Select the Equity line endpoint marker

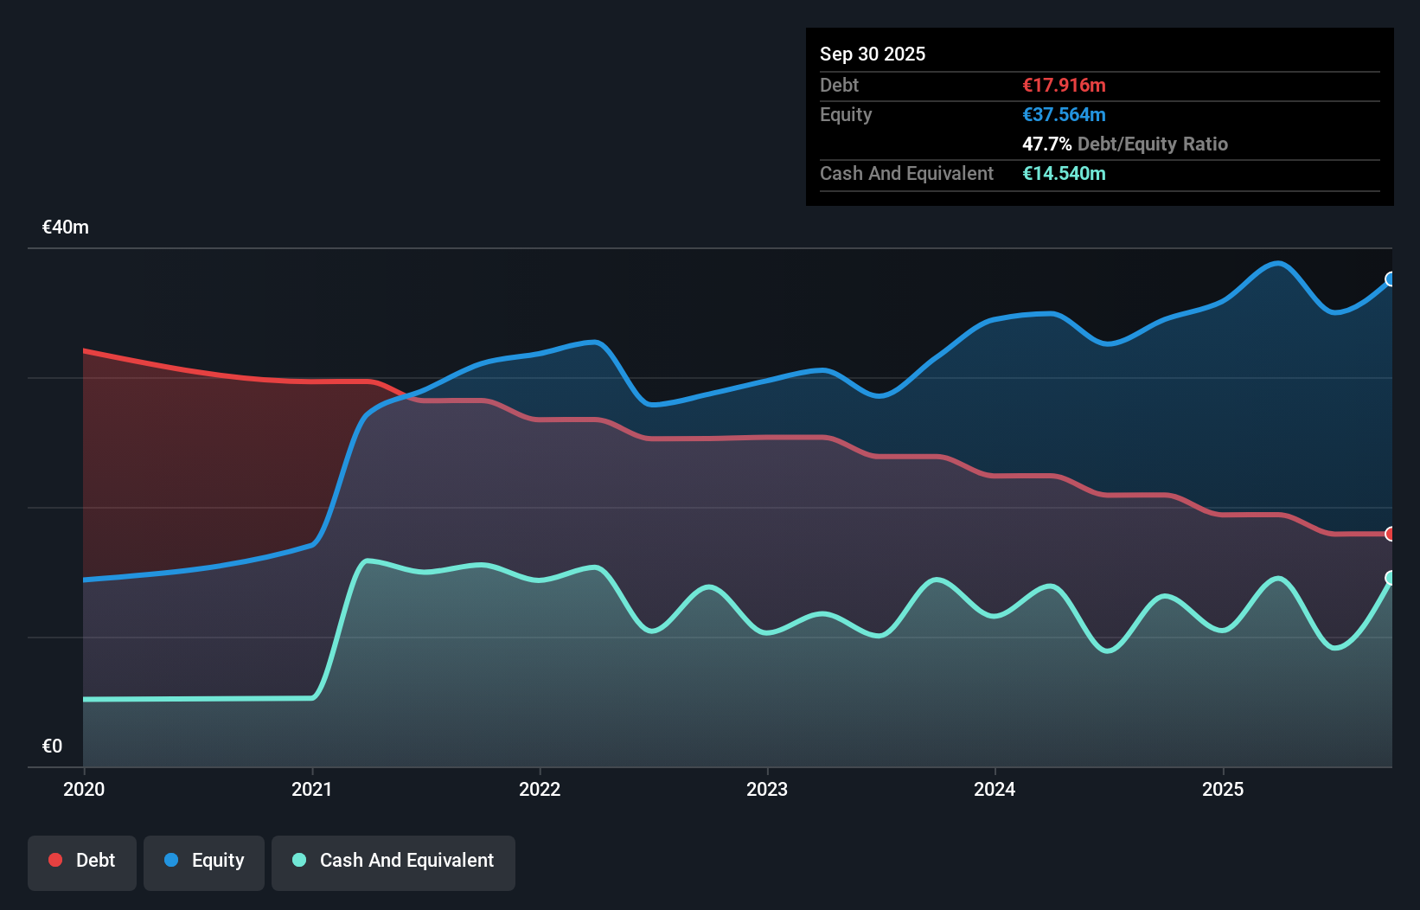(1389, 279)
